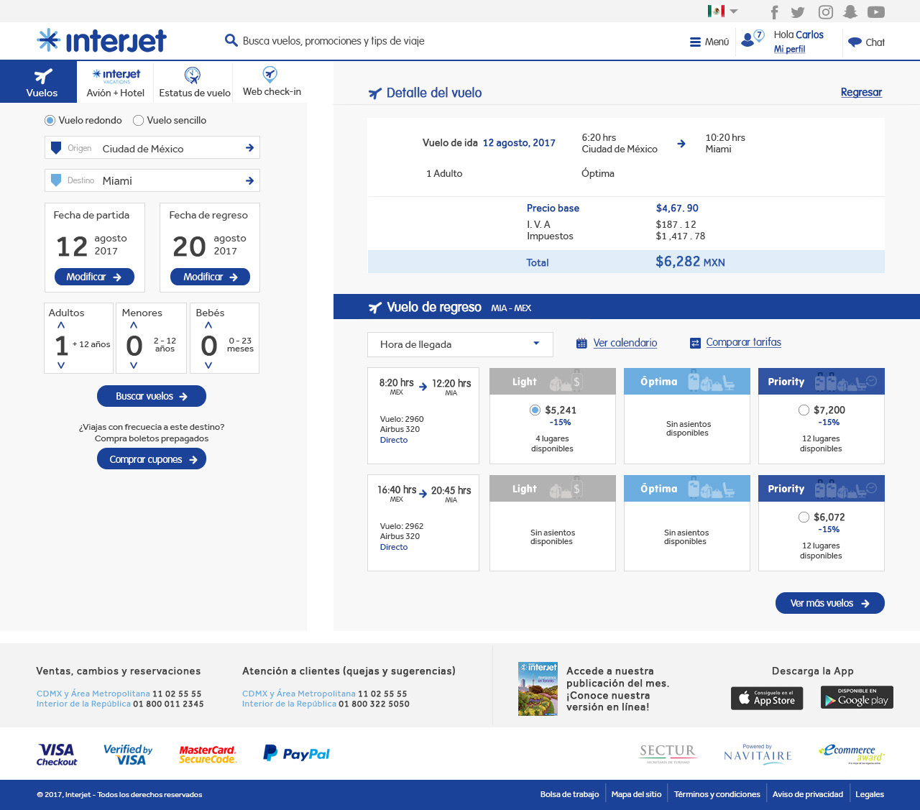Open Comparar tarifas link
The width and height of the screenshot is (920, 810).
[x=743, y=342]
